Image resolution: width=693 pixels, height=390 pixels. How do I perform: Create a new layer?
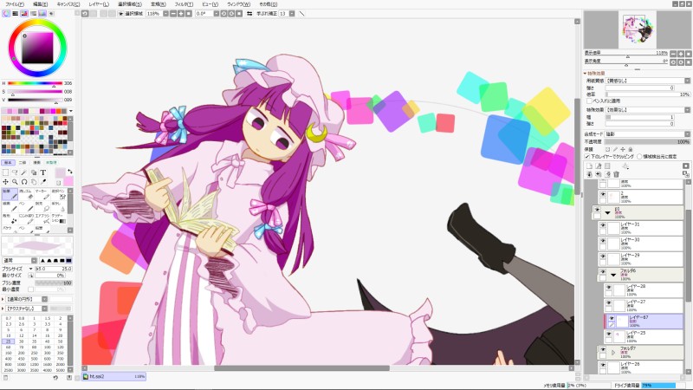coord(589,166)
